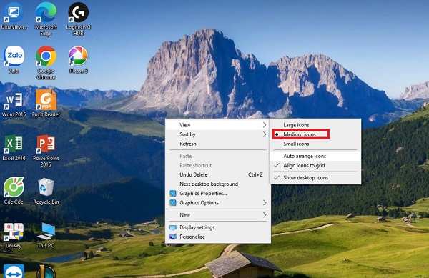Open Graphics Properties... entry
Image resolution: width=429 pixels, height=278 pixels.
218,193
